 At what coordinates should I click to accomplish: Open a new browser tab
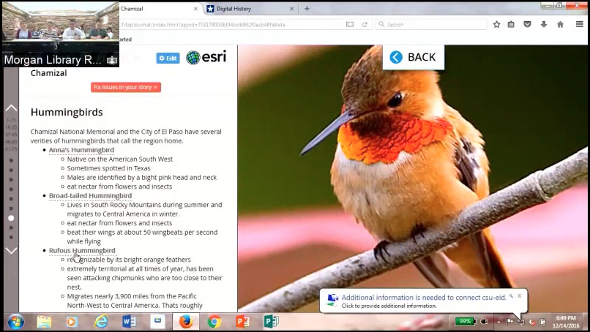point(307,9)
